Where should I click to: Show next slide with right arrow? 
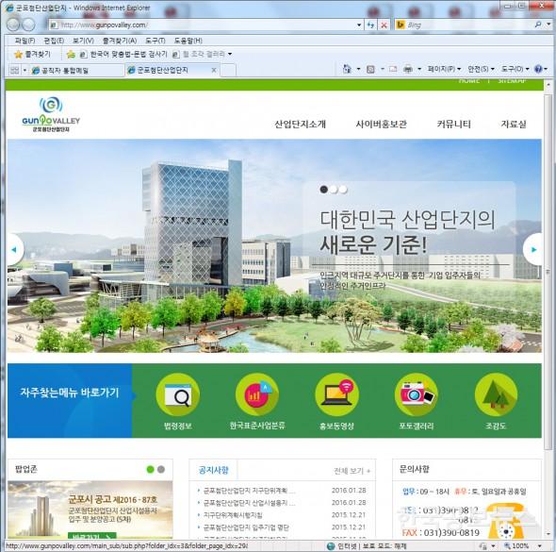533,249
